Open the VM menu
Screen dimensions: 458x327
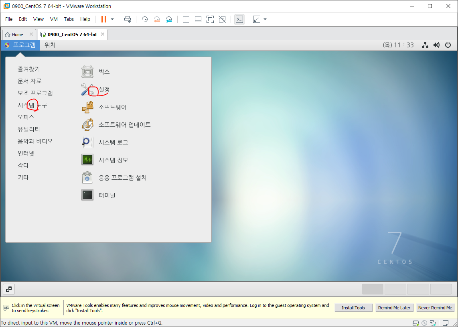(54, 19)
